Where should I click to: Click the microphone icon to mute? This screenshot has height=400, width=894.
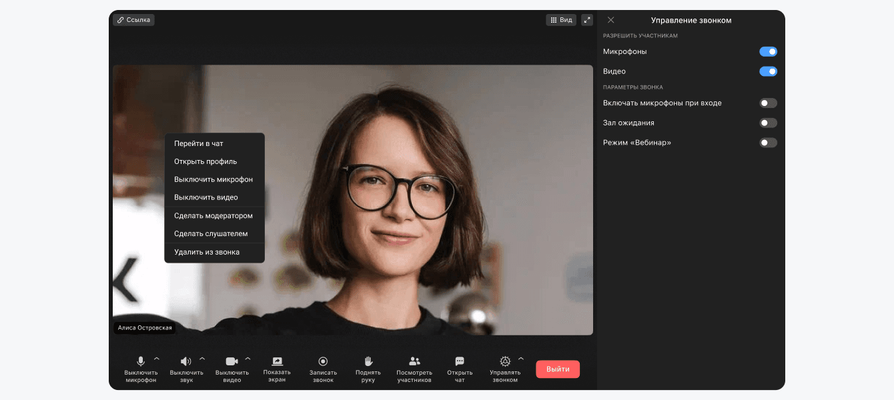(141, 361)
